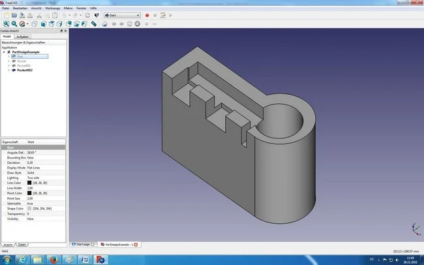Viewport: 424px width, 265px height.
Task: Click the Line Color black swatch
Action: pos(29,183)
